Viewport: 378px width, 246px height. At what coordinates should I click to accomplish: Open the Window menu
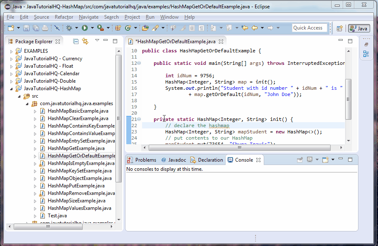(x=169, y=17)
